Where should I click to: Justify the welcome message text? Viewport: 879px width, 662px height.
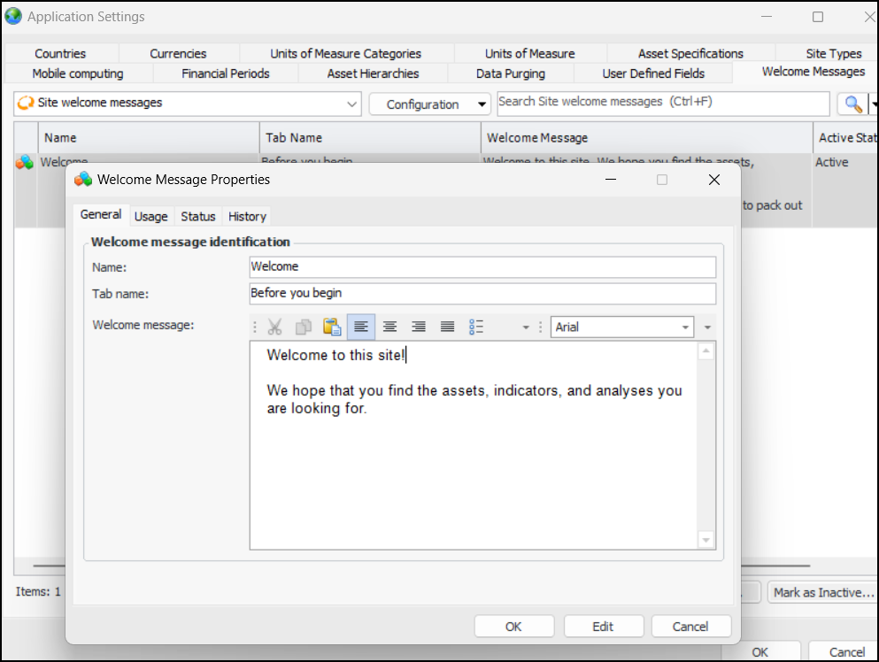(x=448, y=327)
